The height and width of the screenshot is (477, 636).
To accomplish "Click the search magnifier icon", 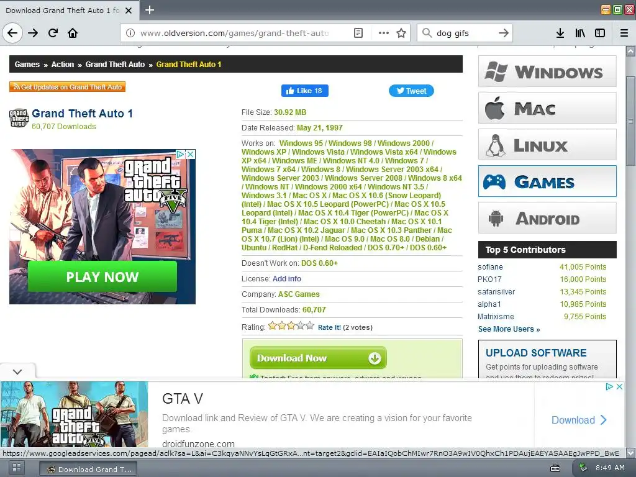I will (427, 33).
